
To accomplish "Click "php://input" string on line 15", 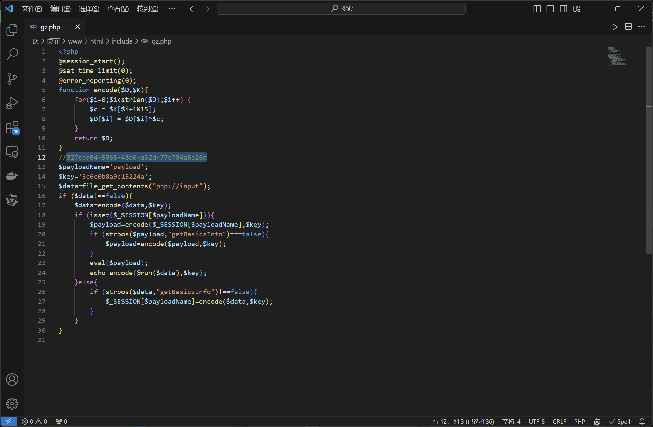I will coord(178,186).
